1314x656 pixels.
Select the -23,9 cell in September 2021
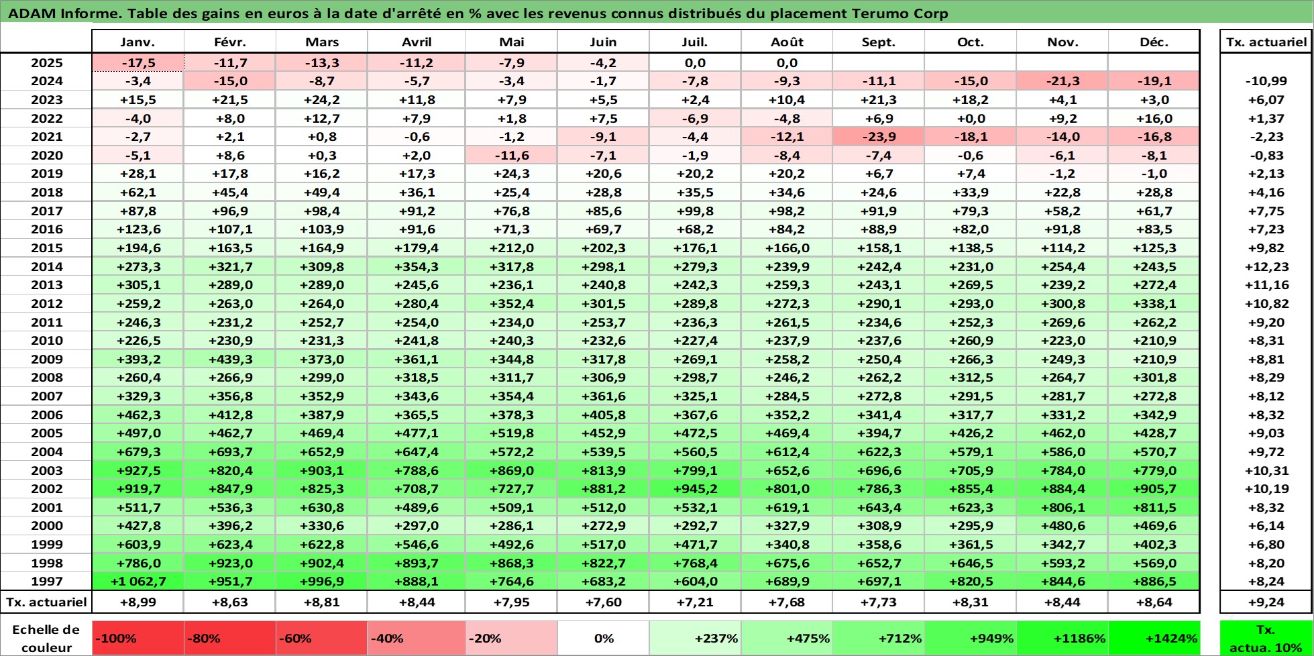[879, 136]
